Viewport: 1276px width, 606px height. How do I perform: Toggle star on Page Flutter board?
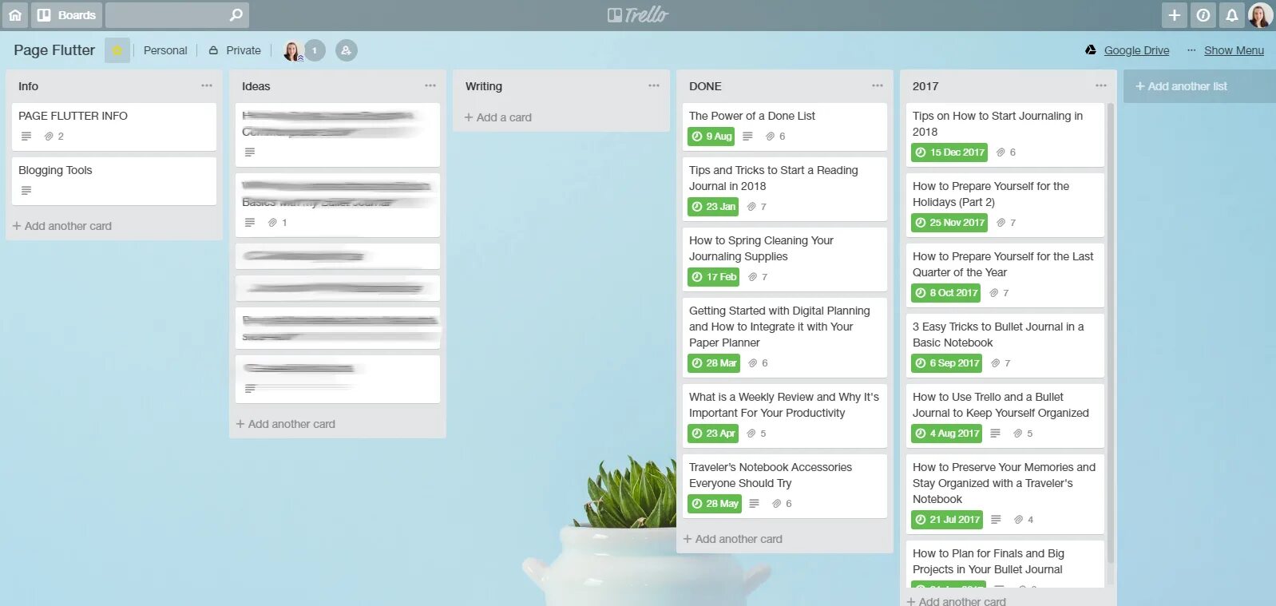coord(117,50)
